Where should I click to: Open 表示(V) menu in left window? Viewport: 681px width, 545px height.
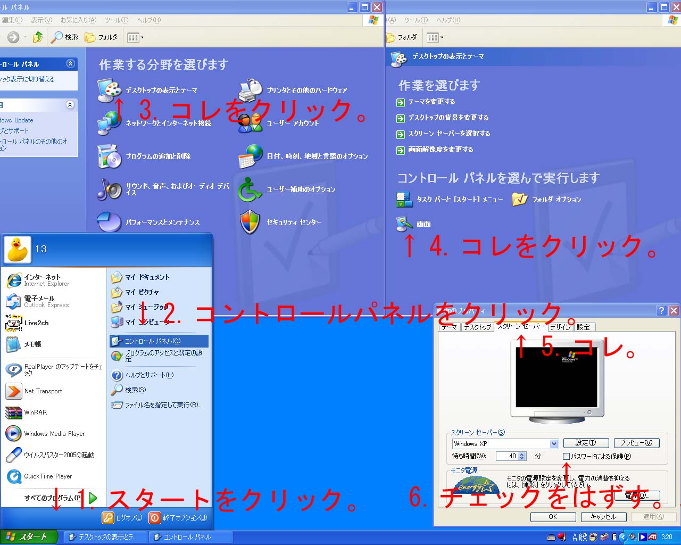[41, 20]
